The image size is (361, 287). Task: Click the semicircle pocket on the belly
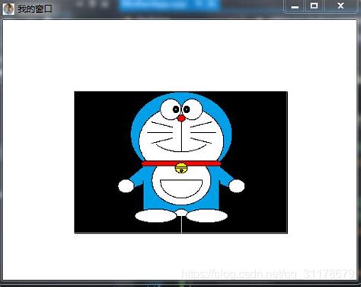pyautogui.click(x=181, y=189)
